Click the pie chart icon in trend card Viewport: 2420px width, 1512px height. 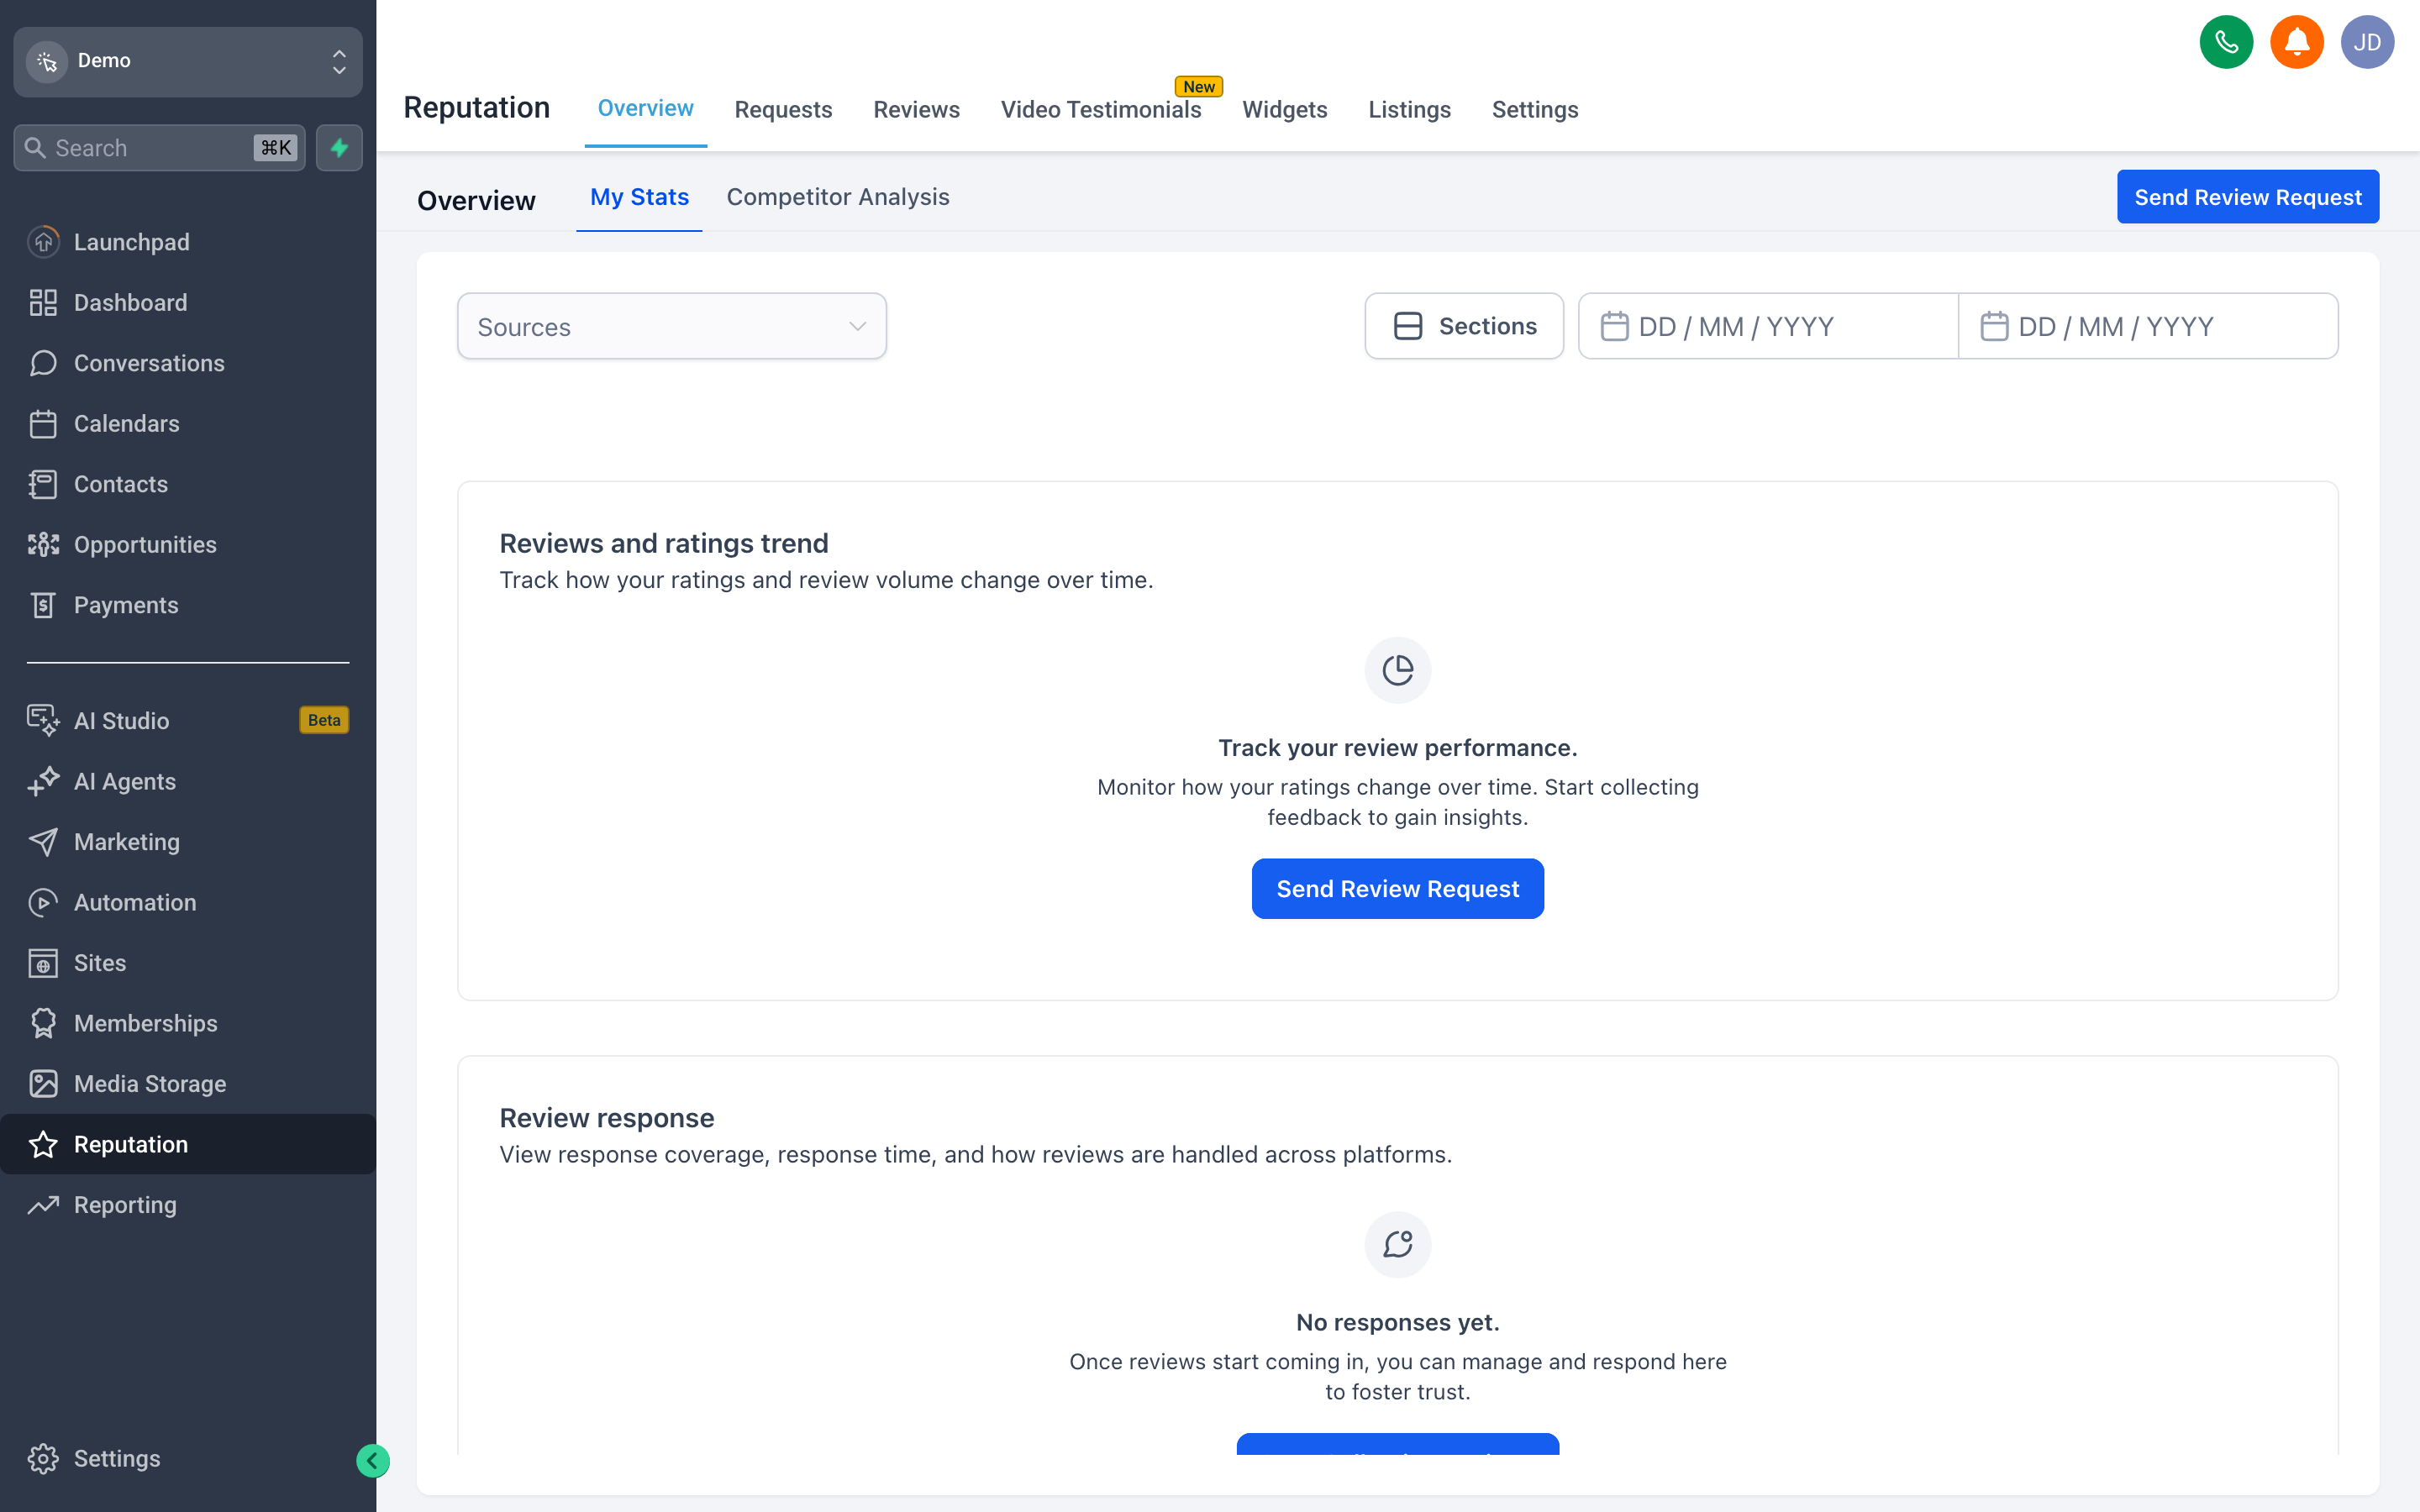click(x=1397, y=670)
